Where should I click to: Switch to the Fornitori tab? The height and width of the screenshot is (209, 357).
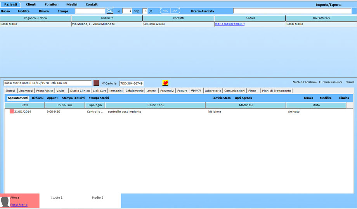[x=52, y=5]
